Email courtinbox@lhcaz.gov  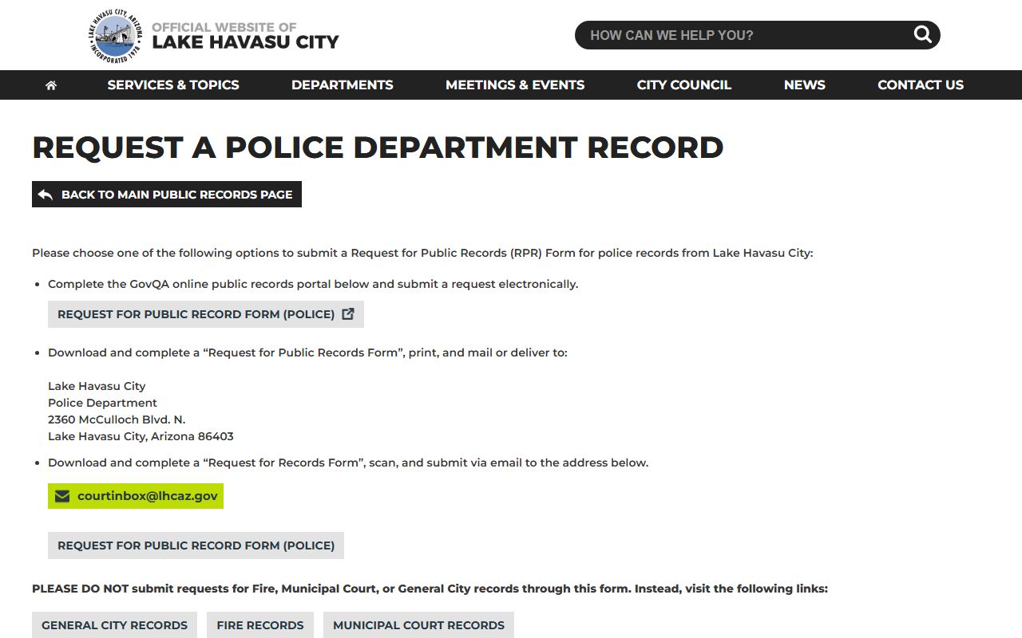(136, 496)
